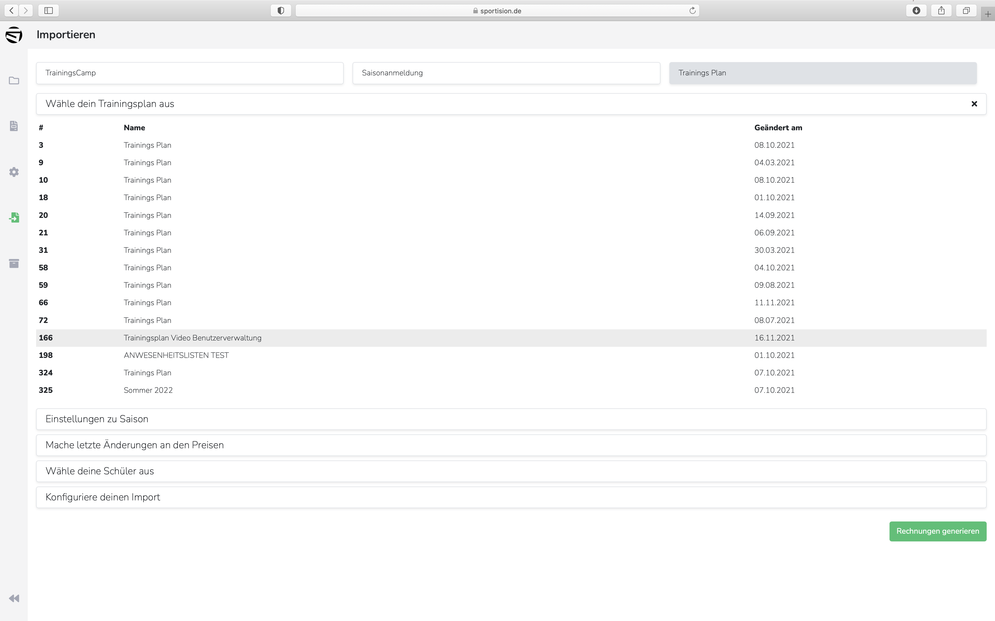995x621 pixels.
Task: Select the green import icon in sidebar
Action: pos(14,217)
